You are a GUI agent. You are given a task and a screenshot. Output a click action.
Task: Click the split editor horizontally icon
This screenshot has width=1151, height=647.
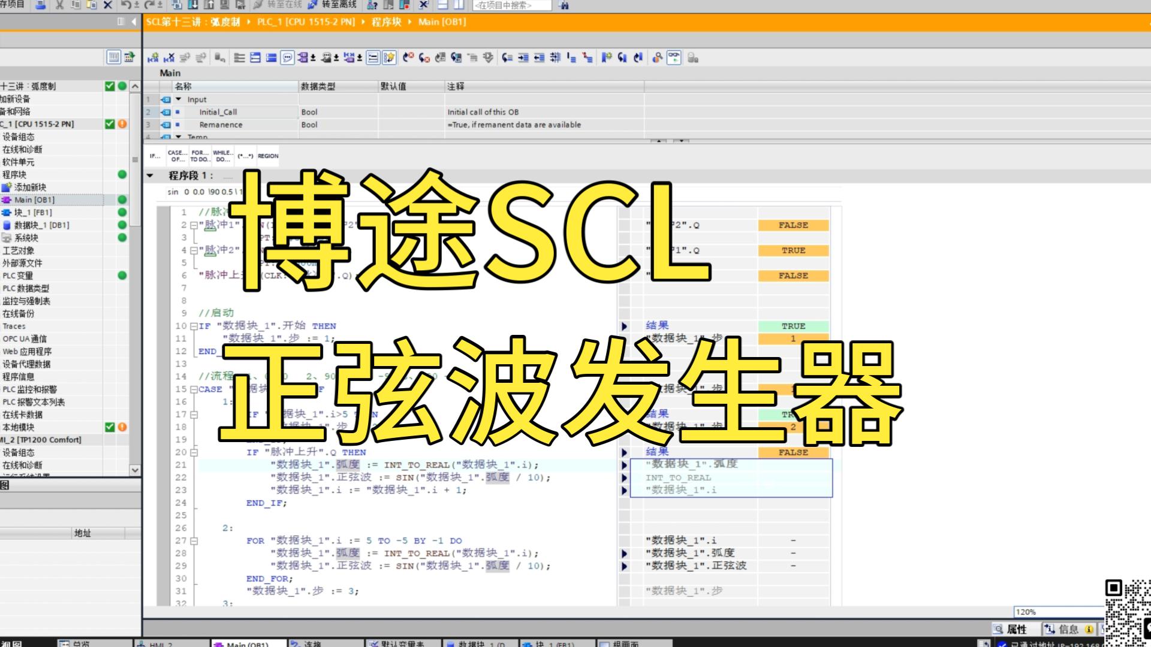[x=443, y=5]
